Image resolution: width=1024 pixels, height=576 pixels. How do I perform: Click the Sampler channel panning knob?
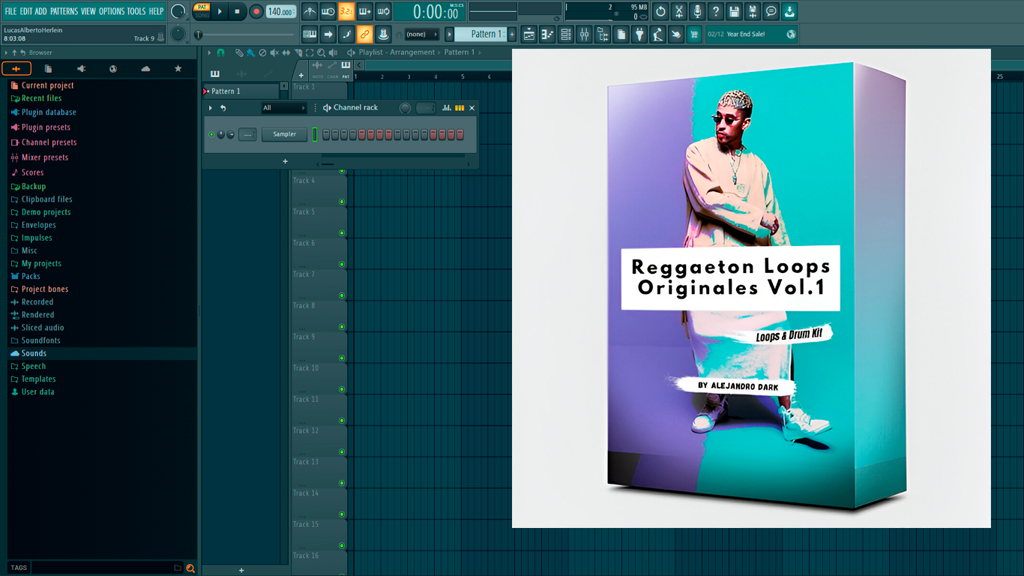point(220,135)
